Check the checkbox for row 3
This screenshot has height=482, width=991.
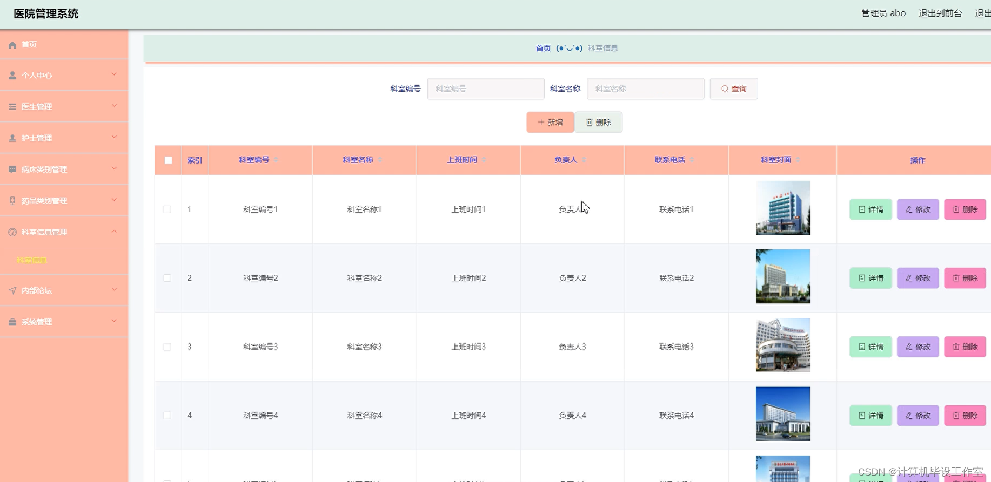168,347
